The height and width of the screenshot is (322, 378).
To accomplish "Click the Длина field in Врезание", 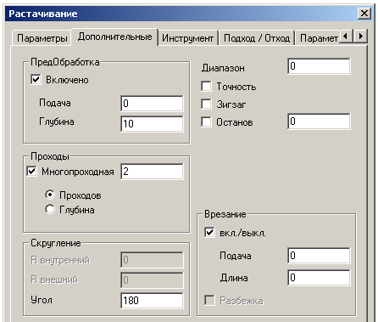I will click(319, 278).
